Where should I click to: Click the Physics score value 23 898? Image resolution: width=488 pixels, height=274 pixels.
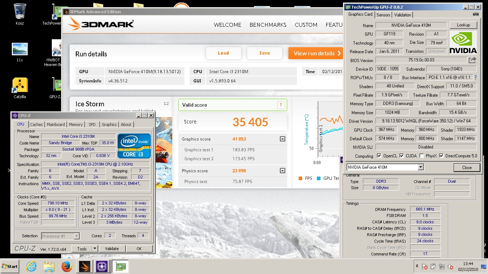tap(239, 171)
